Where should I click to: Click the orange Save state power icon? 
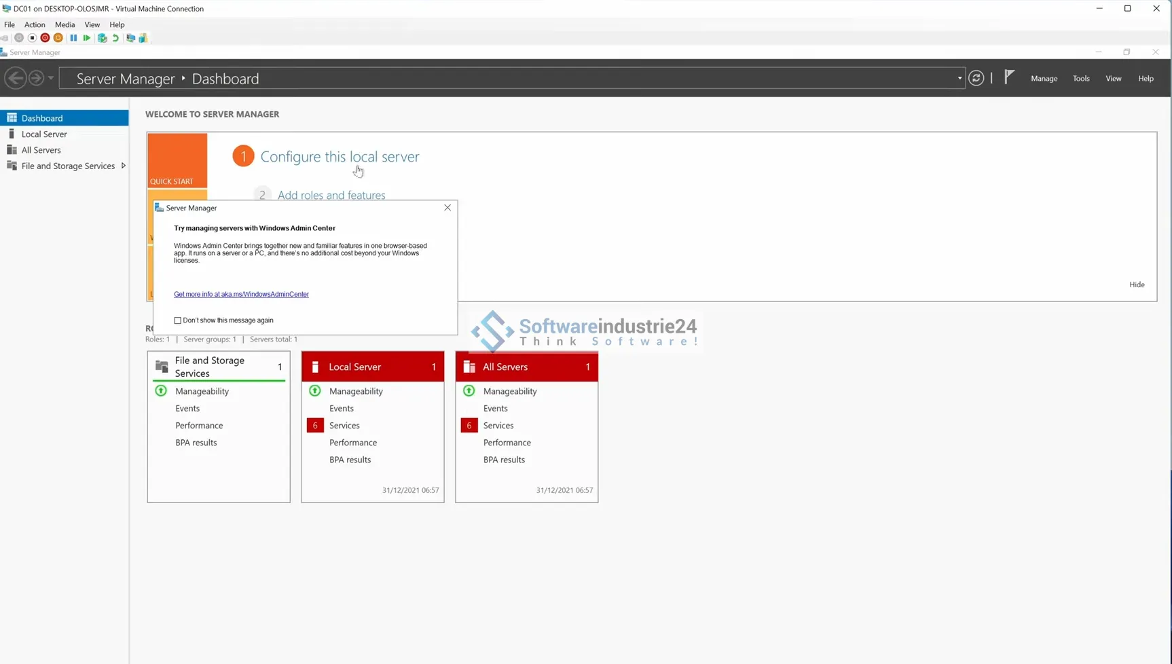click(58, 38)
